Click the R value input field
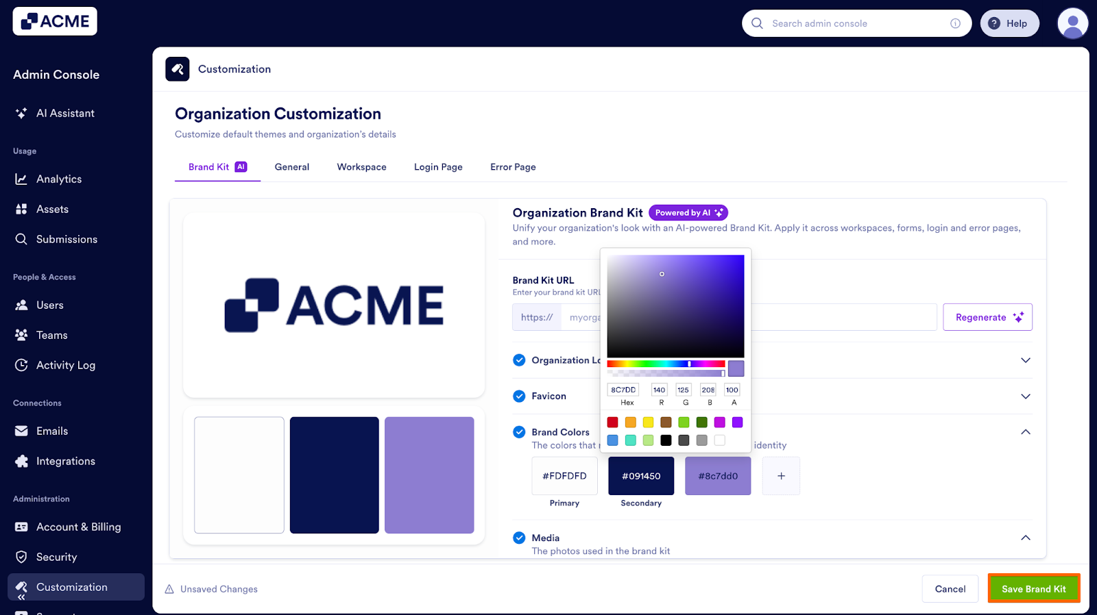Image resolution: width=1097 pixels, height=615 pixels. (x=659, y=390)
